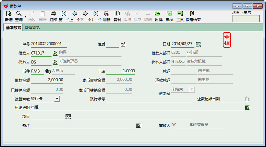Expand the 查询 dropdown arrow
The image size is (266, 147).
25,16
